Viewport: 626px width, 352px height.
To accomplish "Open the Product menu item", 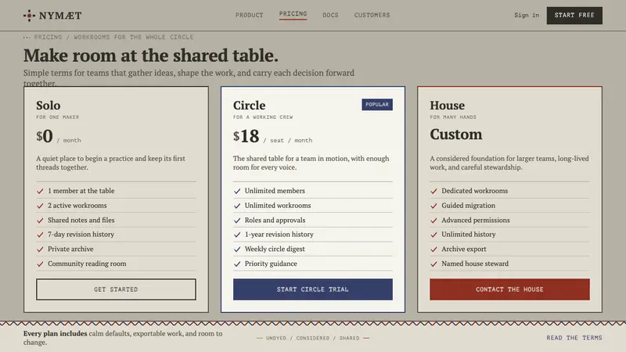I will click(249, 15).
